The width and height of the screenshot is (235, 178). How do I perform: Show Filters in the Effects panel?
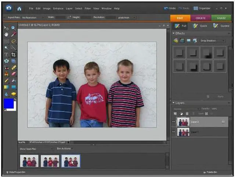coord(176,40)
